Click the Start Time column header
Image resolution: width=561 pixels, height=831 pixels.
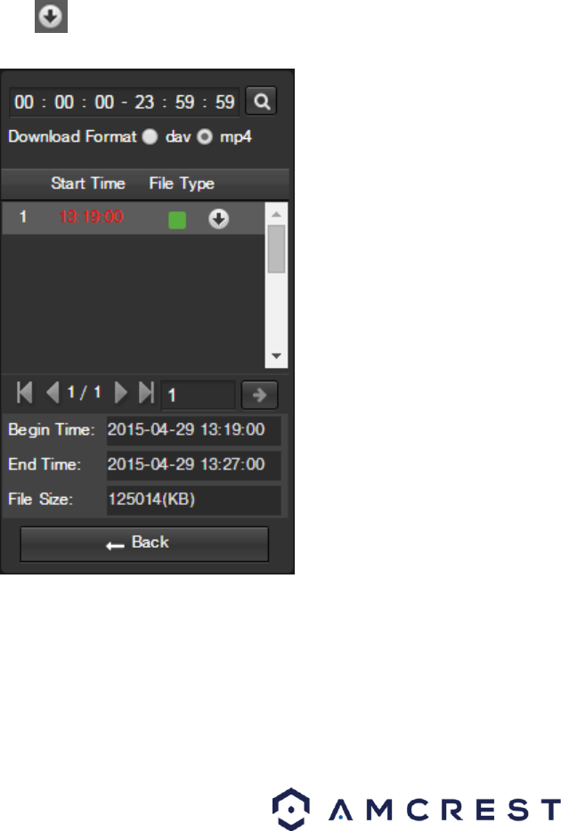88,183
